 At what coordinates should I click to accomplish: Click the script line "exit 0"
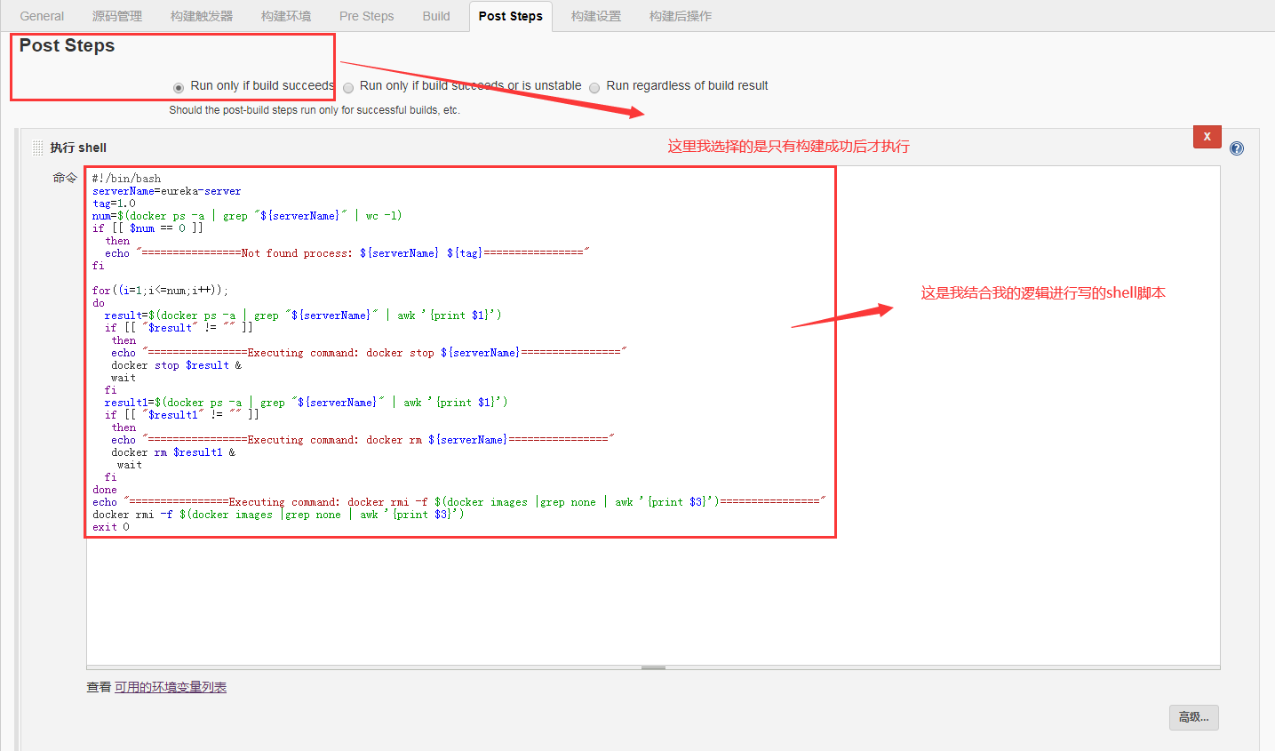[x=111, y=527]
